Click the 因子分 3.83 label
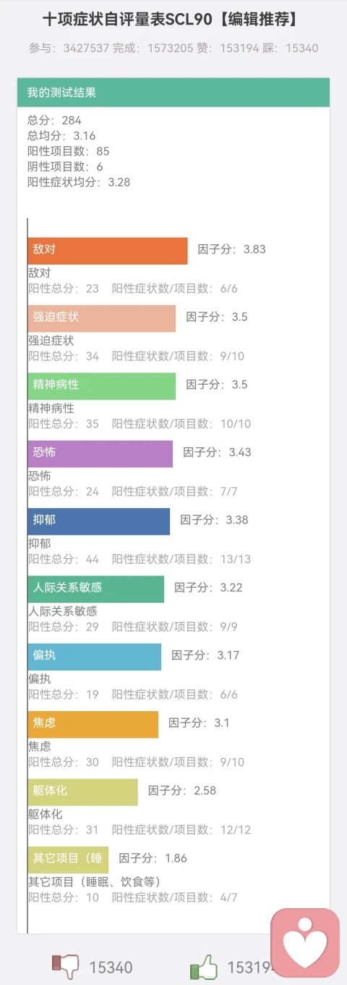 tap(232, 249)
